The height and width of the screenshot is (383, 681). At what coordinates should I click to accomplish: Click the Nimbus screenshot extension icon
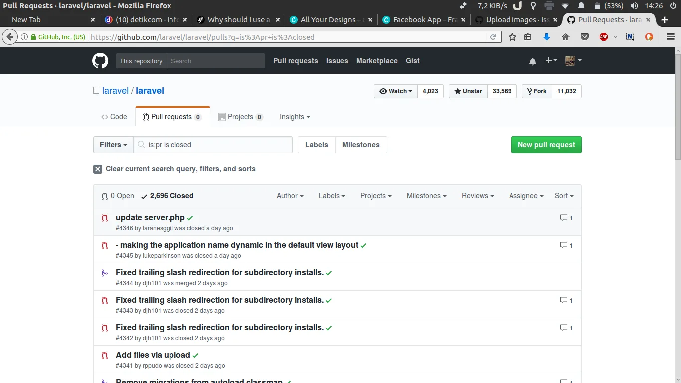(630, 37)
